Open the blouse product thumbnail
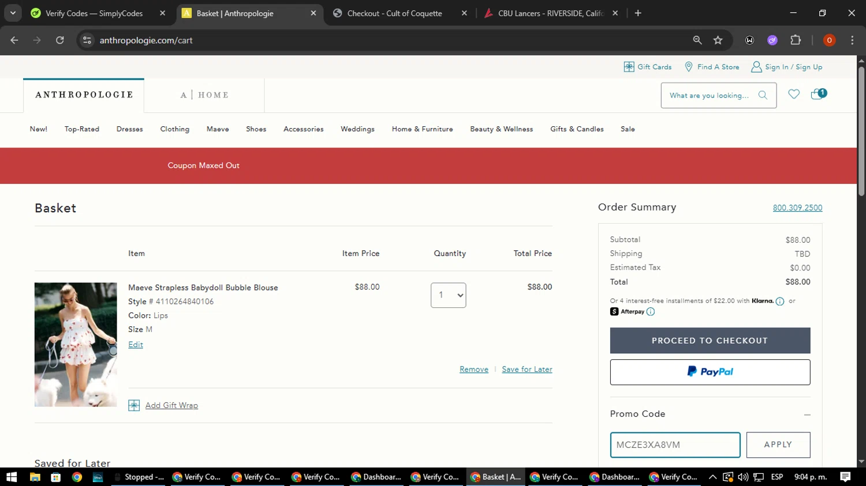This screenshot has width=866, height=486. click(76, 345)
